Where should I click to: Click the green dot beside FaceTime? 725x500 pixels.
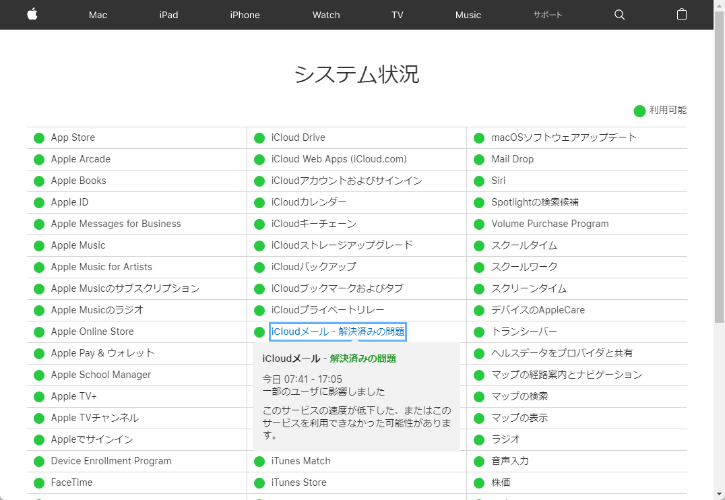[x=38, y=482]
